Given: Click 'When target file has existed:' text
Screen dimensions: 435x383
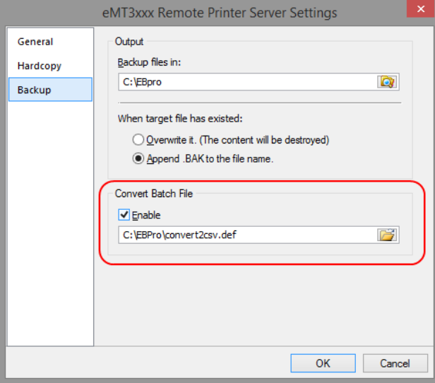Looking at the screenshot, I should point(180,119).
